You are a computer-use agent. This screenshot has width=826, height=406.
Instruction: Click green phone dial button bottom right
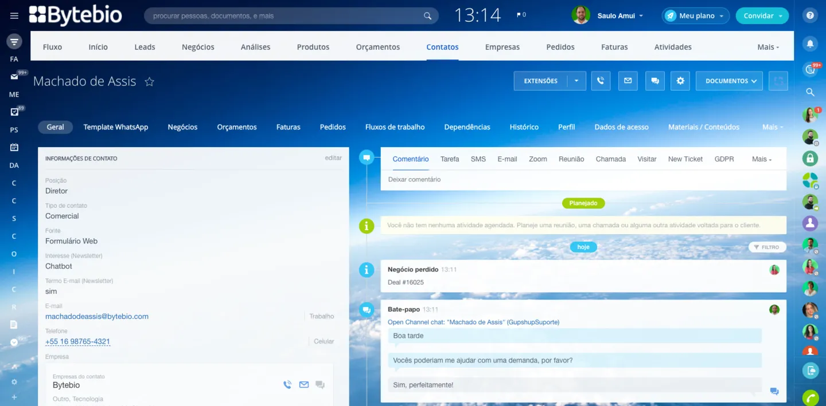[810, 397]
